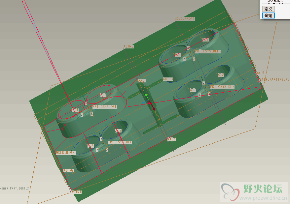Click the 定义 define button
This screenshot has width=290, height=204.
(x=268, y=9)
